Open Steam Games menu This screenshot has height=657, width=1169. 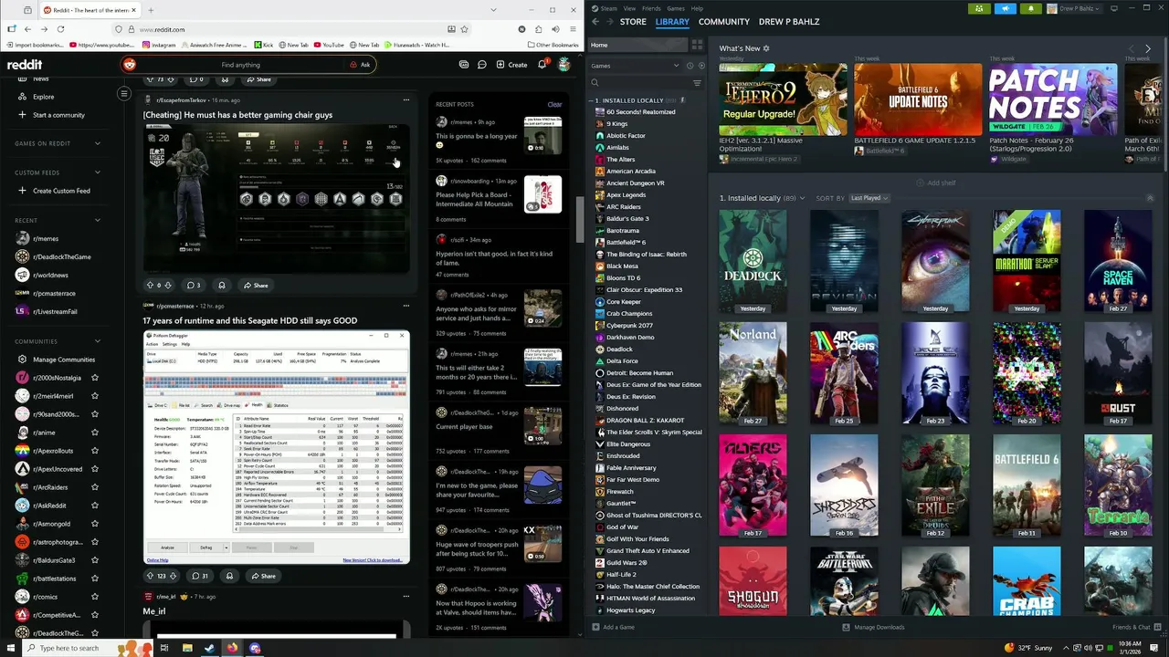pos(676,8)
